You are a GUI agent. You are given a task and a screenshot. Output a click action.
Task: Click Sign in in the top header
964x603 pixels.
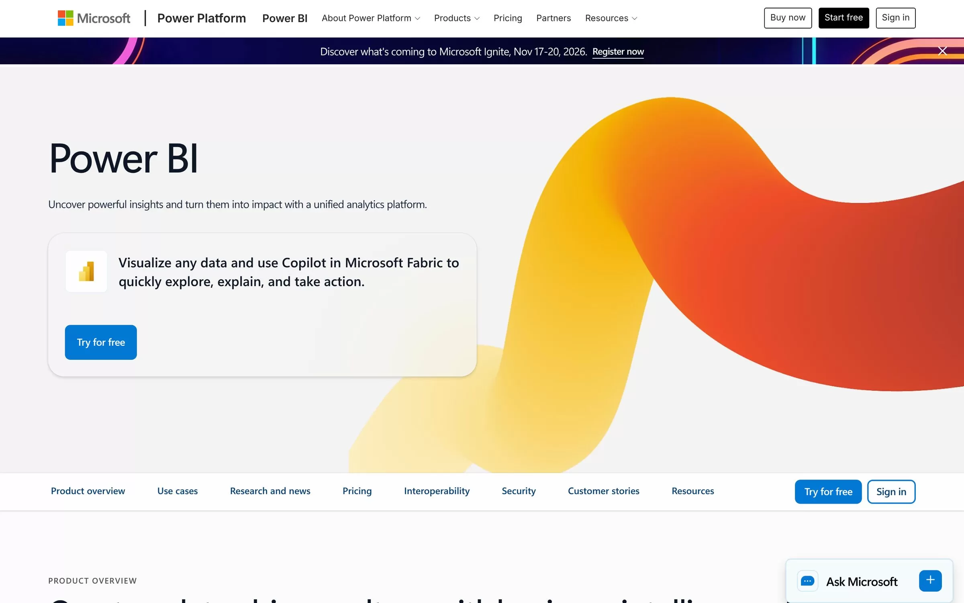[x=895, y=18]
